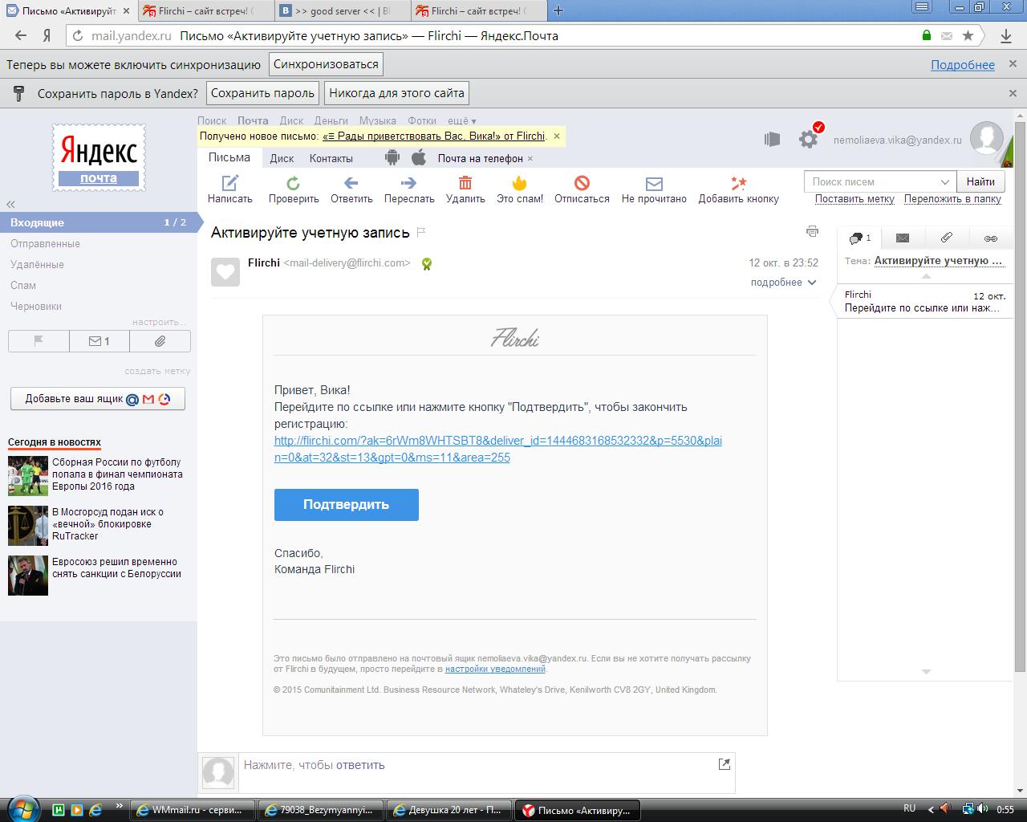Click the browser back arrow
Image resolution: width=1027 pixels, height=822 pixels.
pyautogui.click(x=21, y=35)
